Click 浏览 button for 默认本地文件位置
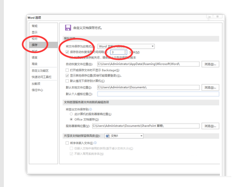 coord(210,87)
